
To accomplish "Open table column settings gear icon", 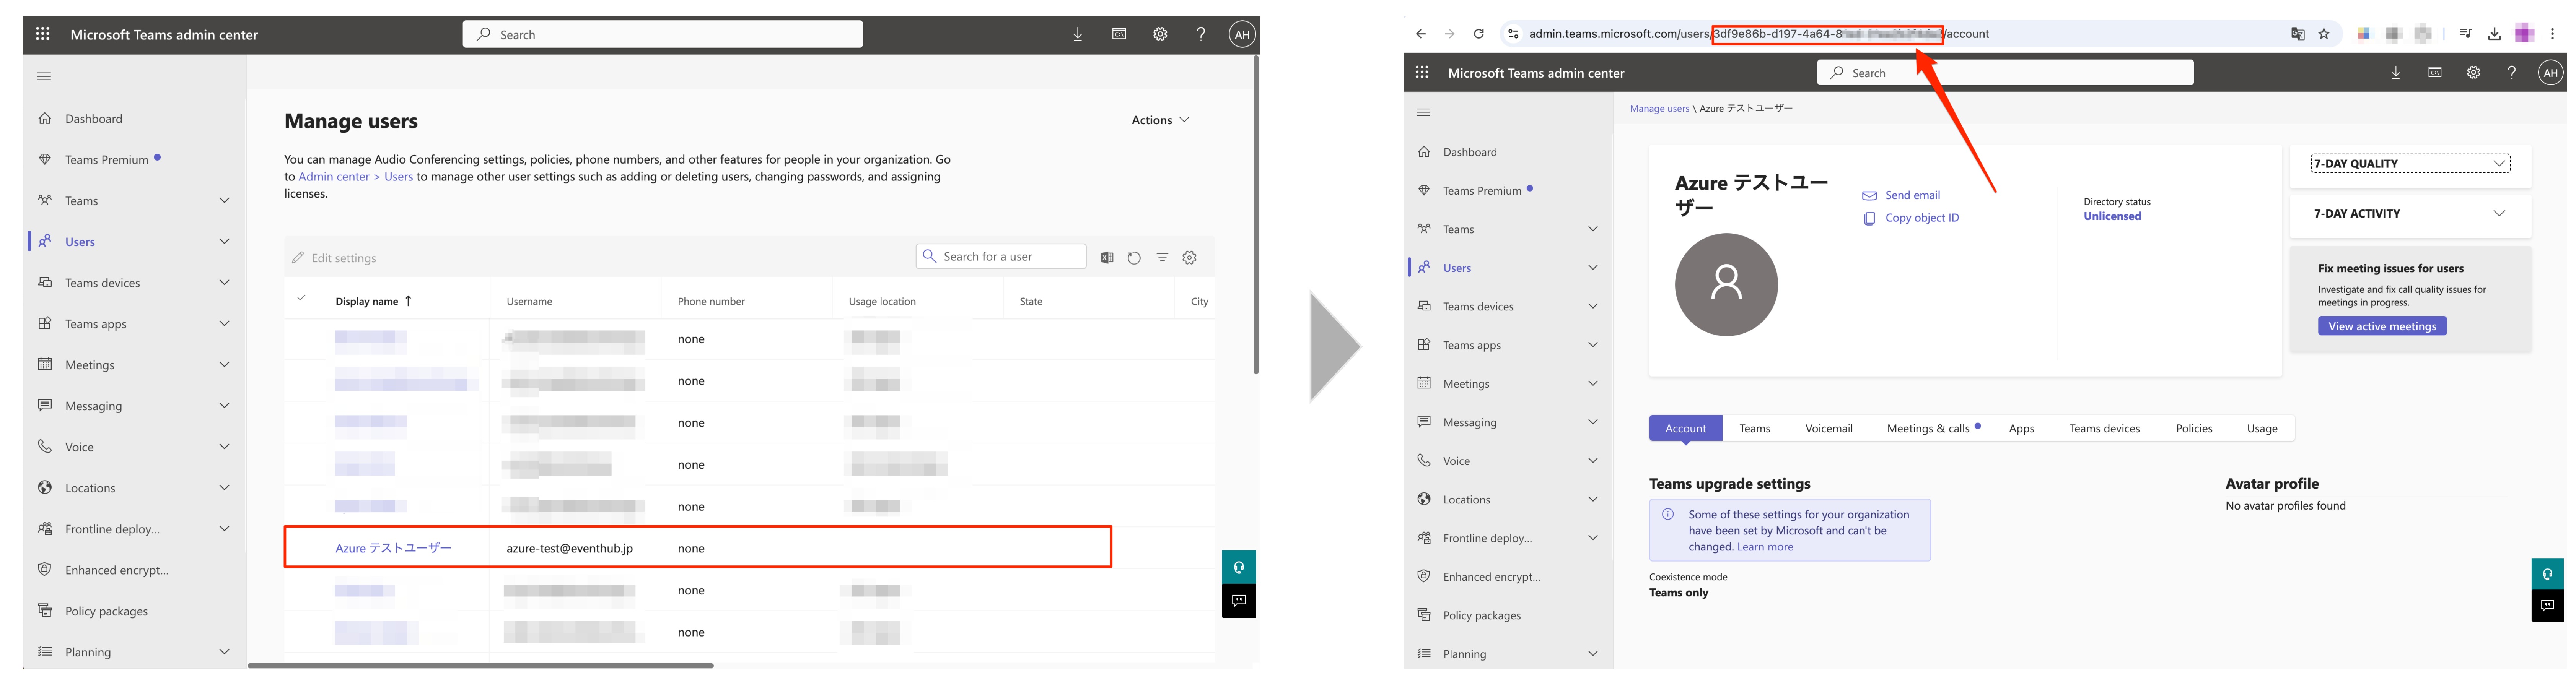I will click(x=1189, y=258).
